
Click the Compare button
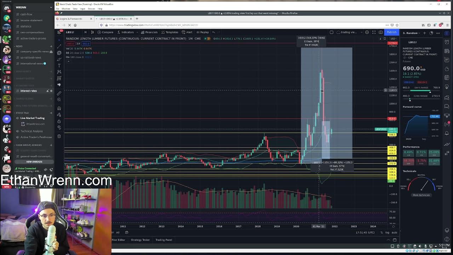click(105, 32)
